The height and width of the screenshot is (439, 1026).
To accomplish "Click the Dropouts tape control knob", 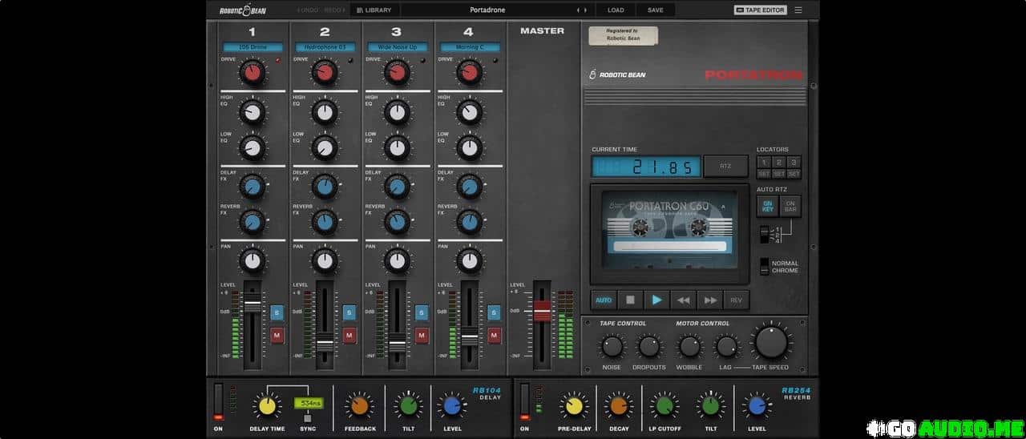I will tap(649, 347).
